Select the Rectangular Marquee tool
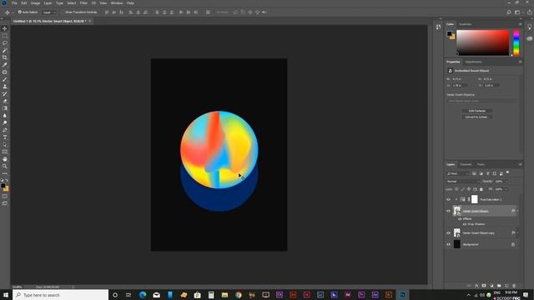The height and width of the screenshot is (300, 534). [5, 36]
